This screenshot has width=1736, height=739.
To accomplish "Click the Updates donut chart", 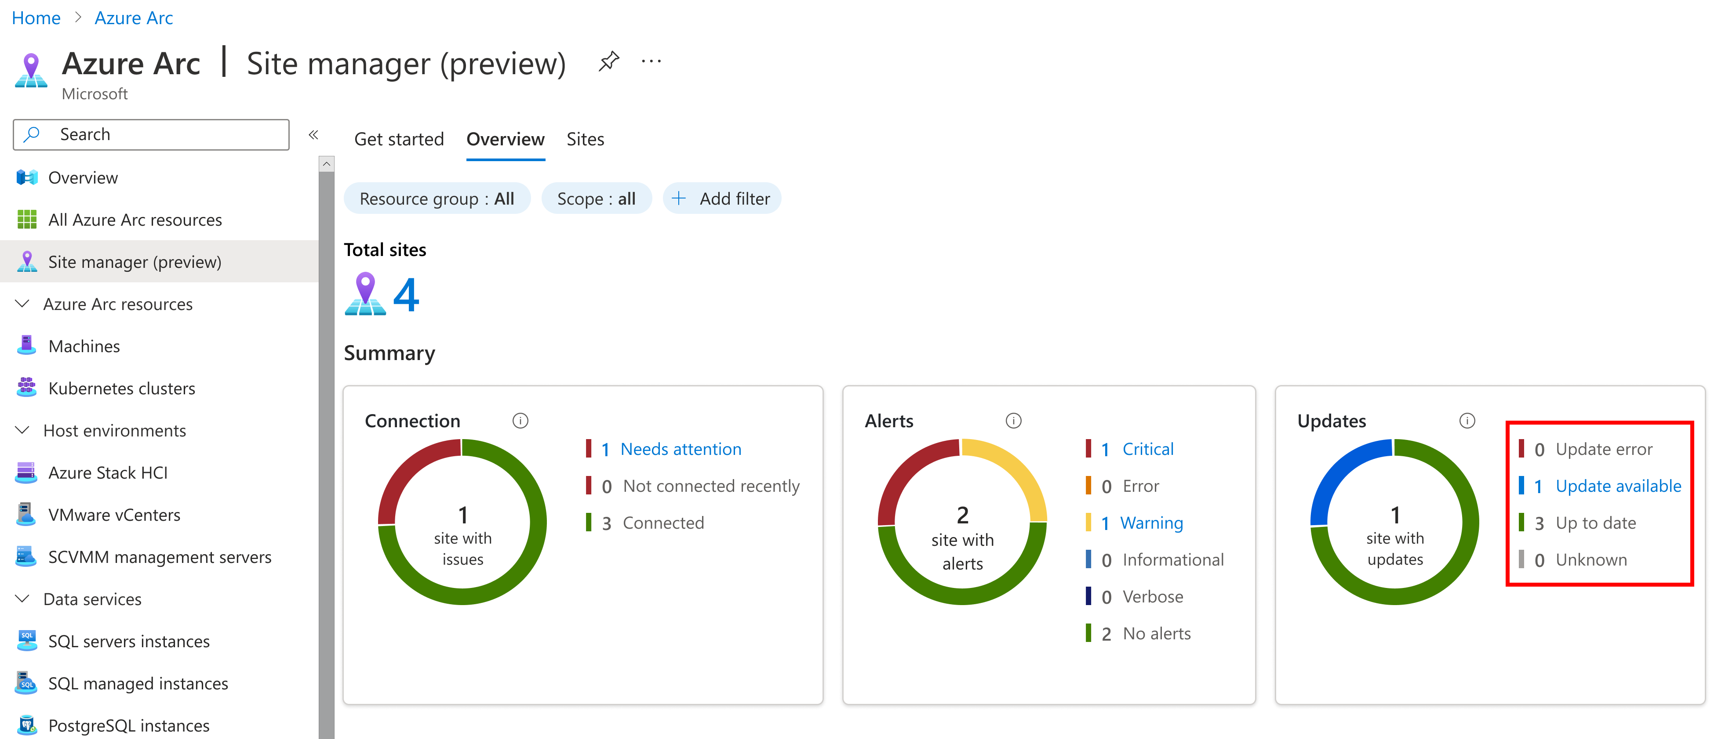I will click(1394, 522).
